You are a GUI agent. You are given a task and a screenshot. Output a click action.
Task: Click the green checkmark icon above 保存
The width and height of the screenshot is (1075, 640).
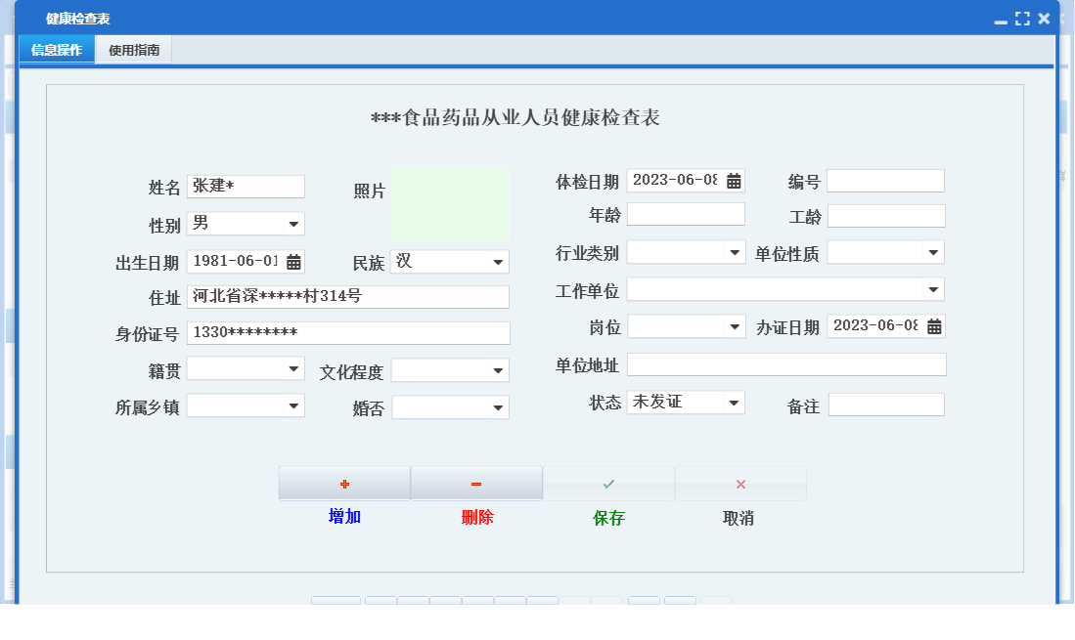point(608,482)
